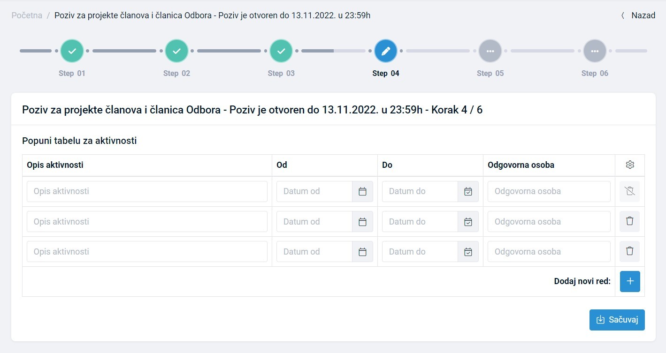The height and width of the screenshot is (353, 666).
Task: Open the Početna breadcrumb link
Action: [x=27, y=15]
